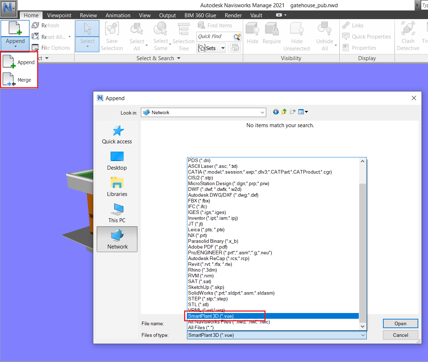Choose Append from the dropdown list
This screenshot has height=362, width=428.
19,62
